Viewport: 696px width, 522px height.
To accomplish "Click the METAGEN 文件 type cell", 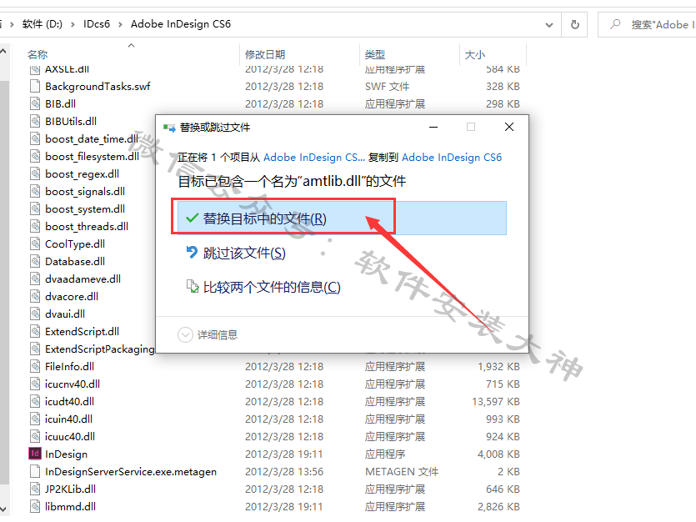I will pos(402,471).
